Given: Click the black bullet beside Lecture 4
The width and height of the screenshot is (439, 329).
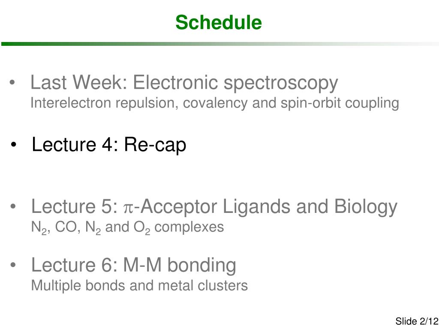Looking at the screenshot, I should [13, 145].
